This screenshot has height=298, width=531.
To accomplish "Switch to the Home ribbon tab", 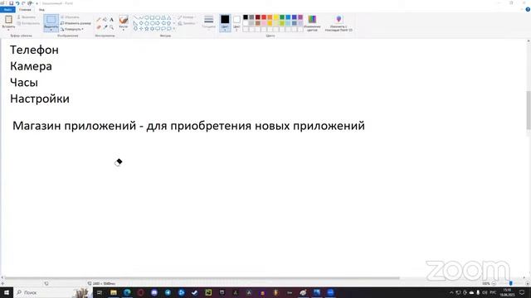I will 25,10.
